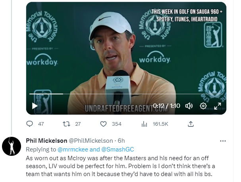
Task: Open Phil Mickelson's profile avatar
Action: click(x=12, y=146)
